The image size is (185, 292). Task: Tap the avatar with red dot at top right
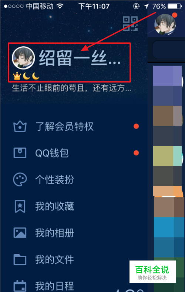point(165,24)
